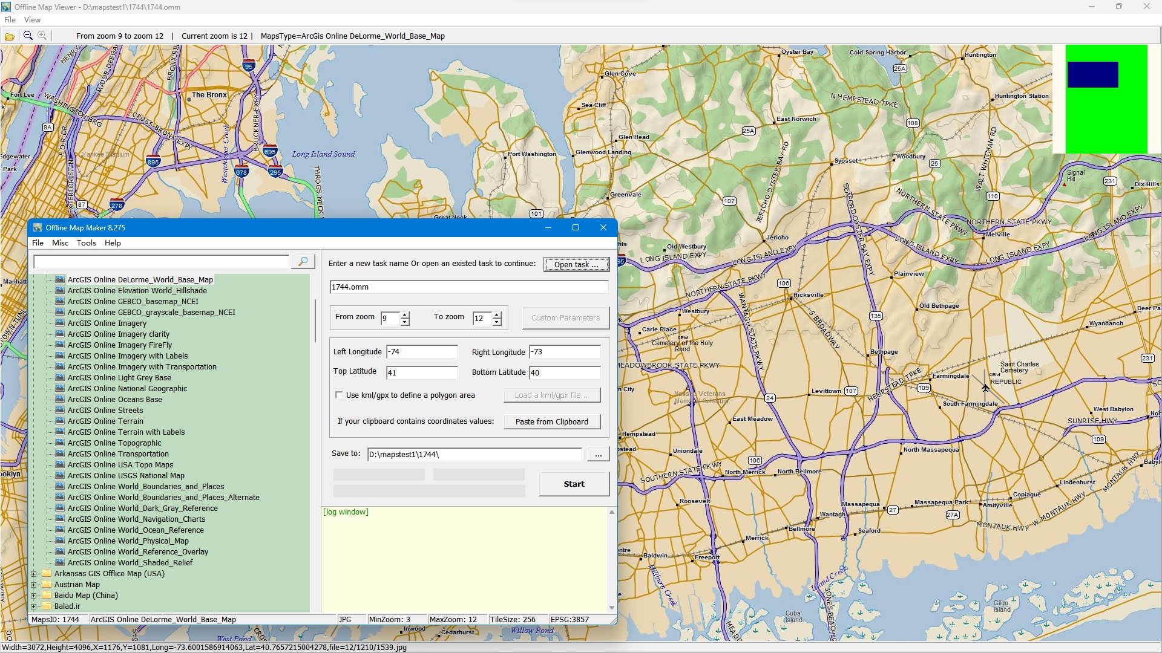Click icon beside ArcGIS Online Transportation
Viewport: 1162px width, 653px height.
(60, 453)
